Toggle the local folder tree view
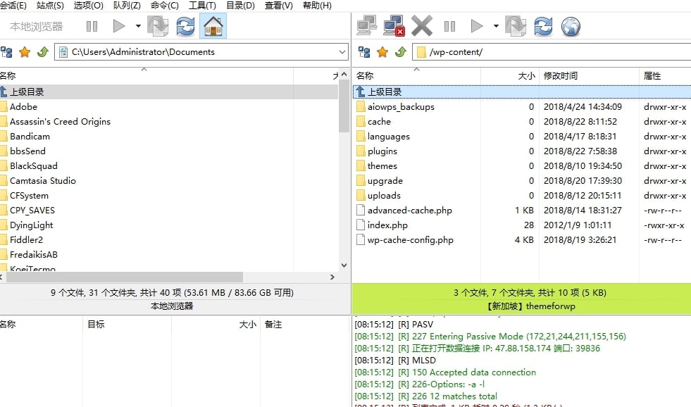The width and height of the screenshot is (691, 407). coord(8,51)
